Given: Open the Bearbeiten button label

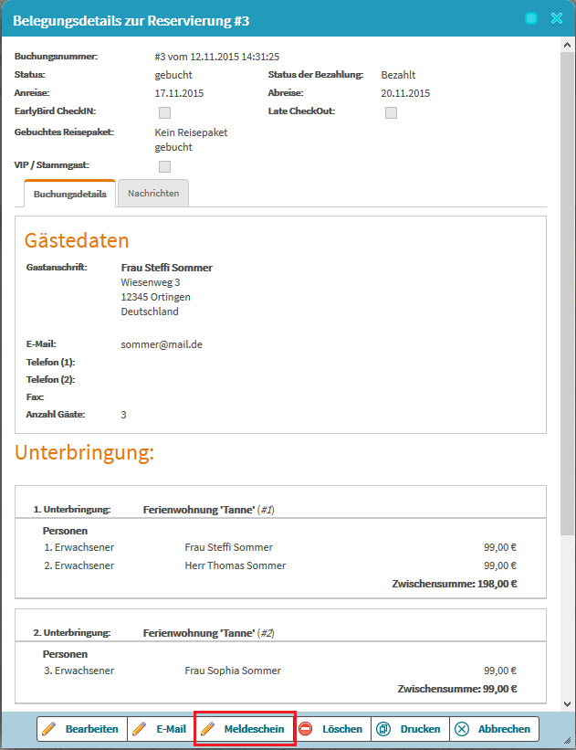Looking at the screenshot, I should (x=92, y=729).
